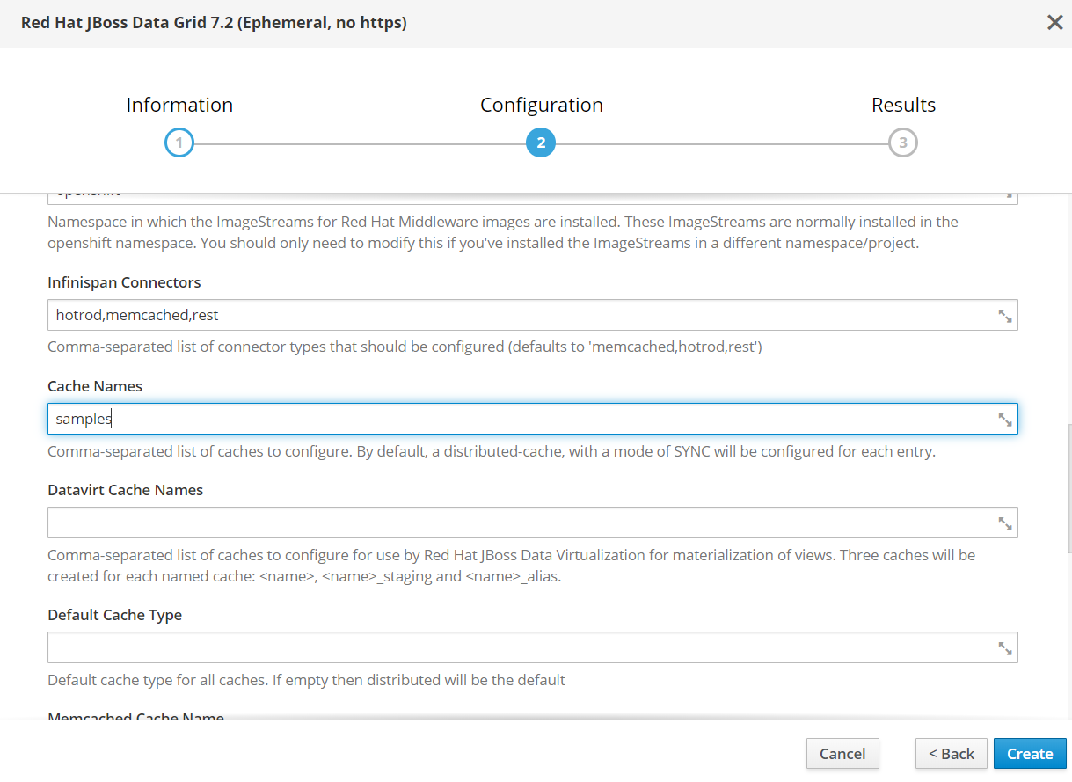This screenshot has width=1072, height=782.
Task: Expand the Datavirt Cache Names field icon
Action: (1005, 523)
